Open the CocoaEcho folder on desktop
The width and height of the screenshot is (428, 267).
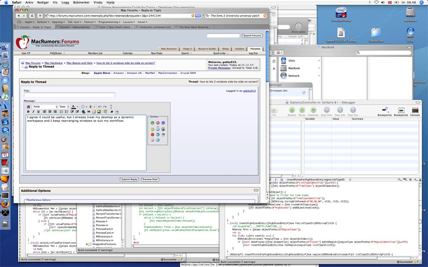tap(376, 35)
